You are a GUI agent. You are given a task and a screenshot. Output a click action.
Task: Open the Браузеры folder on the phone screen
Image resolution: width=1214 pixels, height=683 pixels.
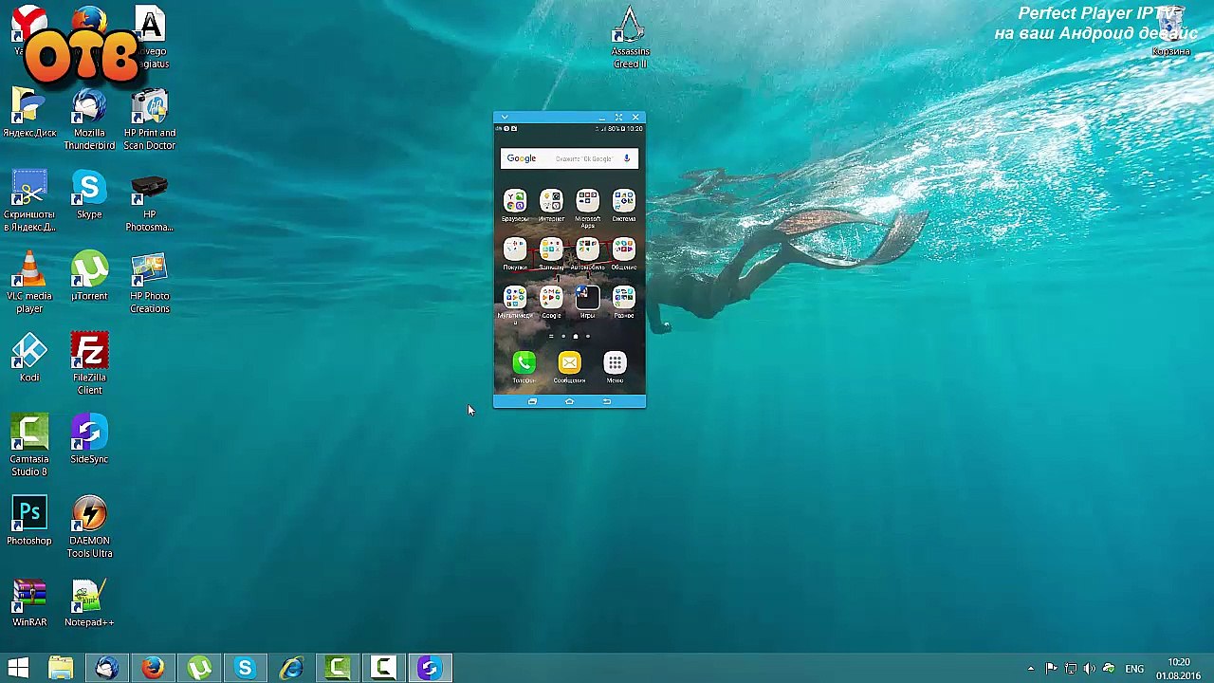tap(515, 205)
